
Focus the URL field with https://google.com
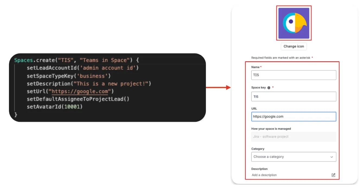[x=294, y=117]
